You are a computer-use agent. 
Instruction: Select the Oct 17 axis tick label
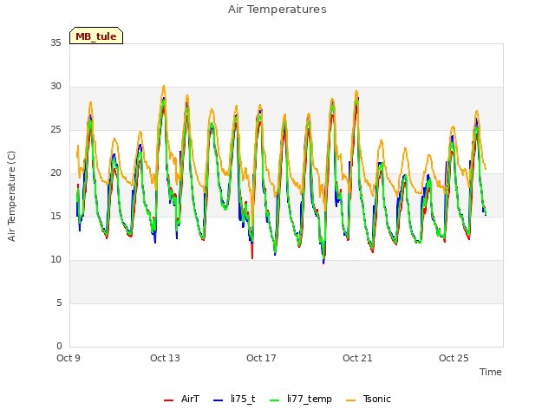261,358
